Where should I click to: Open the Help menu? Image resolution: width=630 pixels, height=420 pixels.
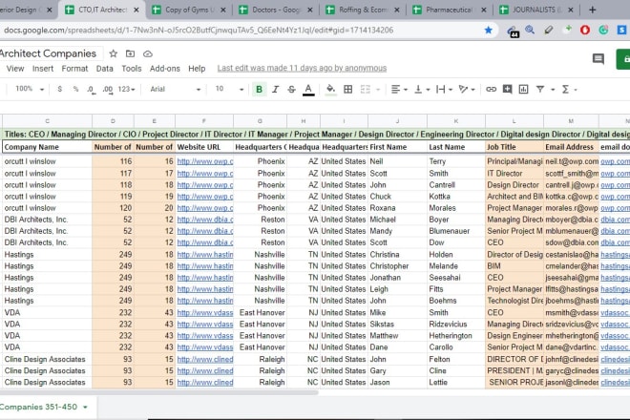[x=197, y=69]
